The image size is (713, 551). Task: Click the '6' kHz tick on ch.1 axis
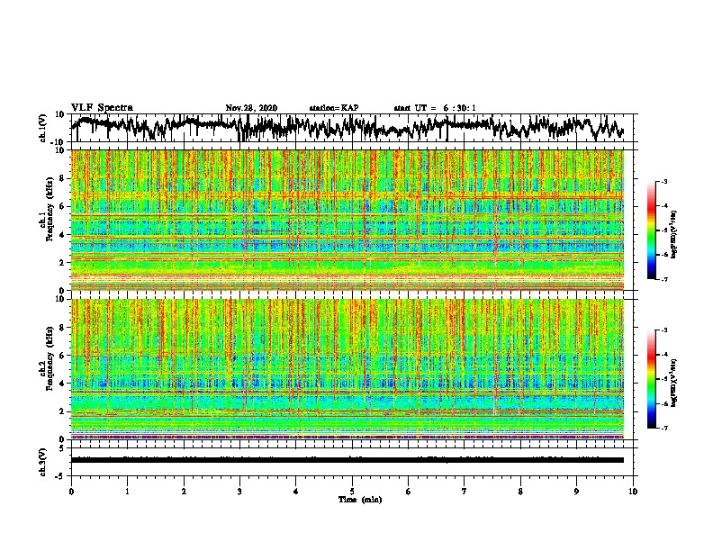click(x=62, y=206)
